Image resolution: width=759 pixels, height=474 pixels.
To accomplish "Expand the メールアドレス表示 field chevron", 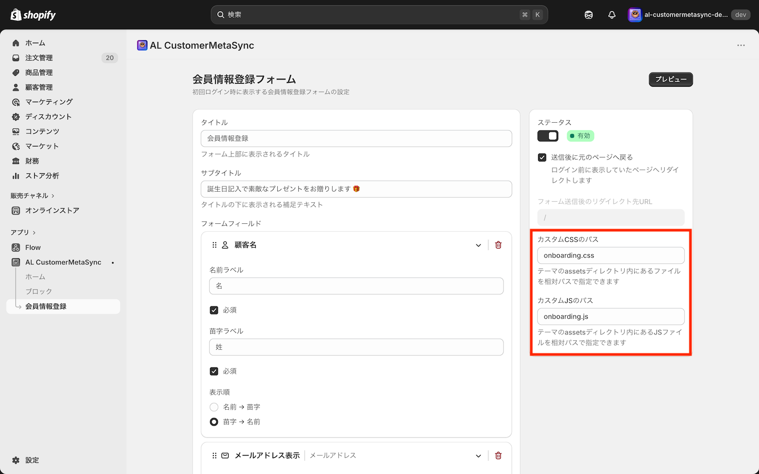I will click(x=478, y=456).
